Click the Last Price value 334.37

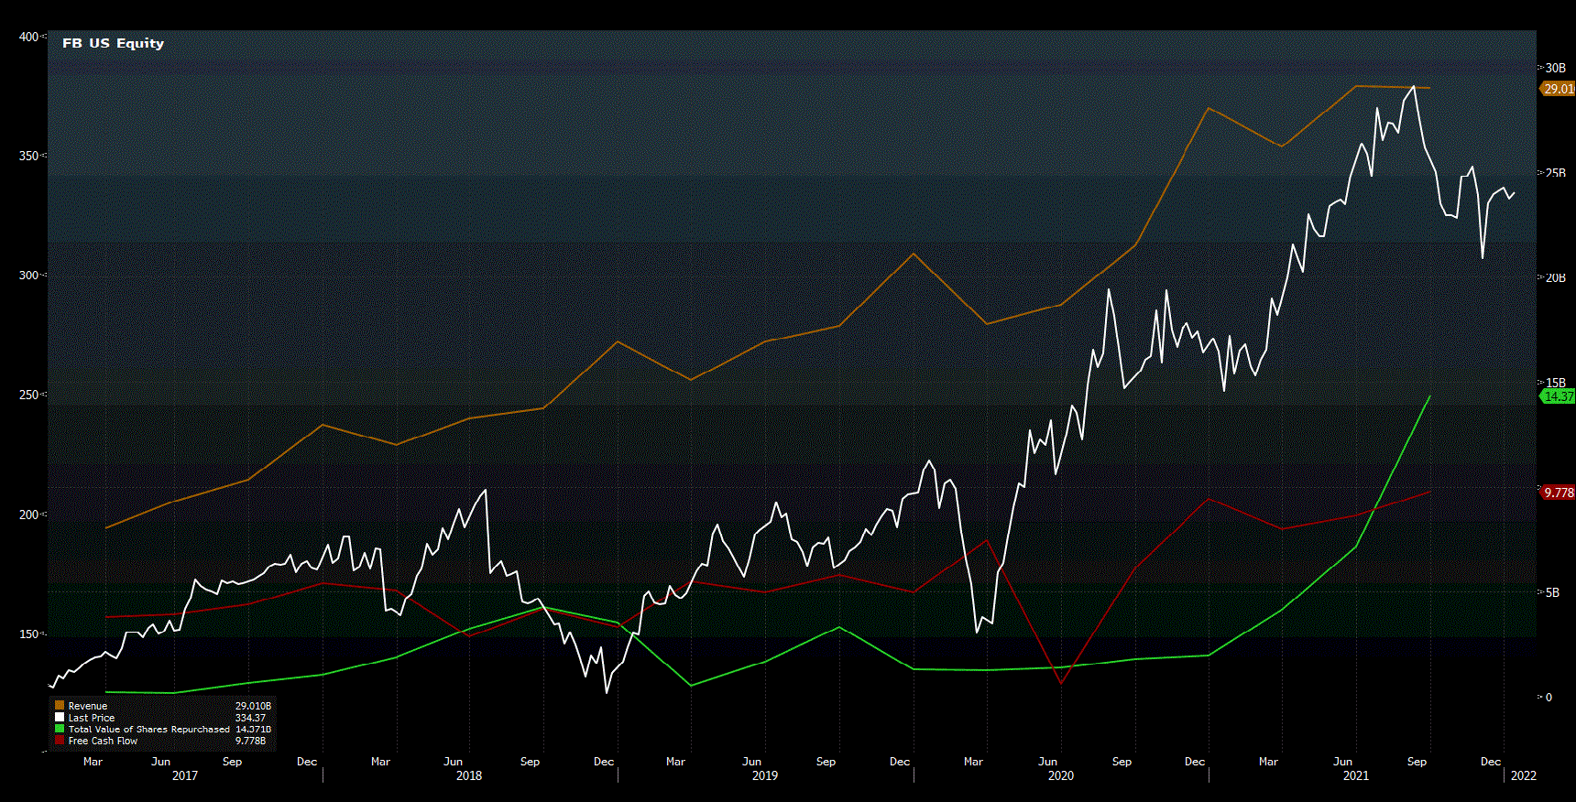tap(250, 718)
